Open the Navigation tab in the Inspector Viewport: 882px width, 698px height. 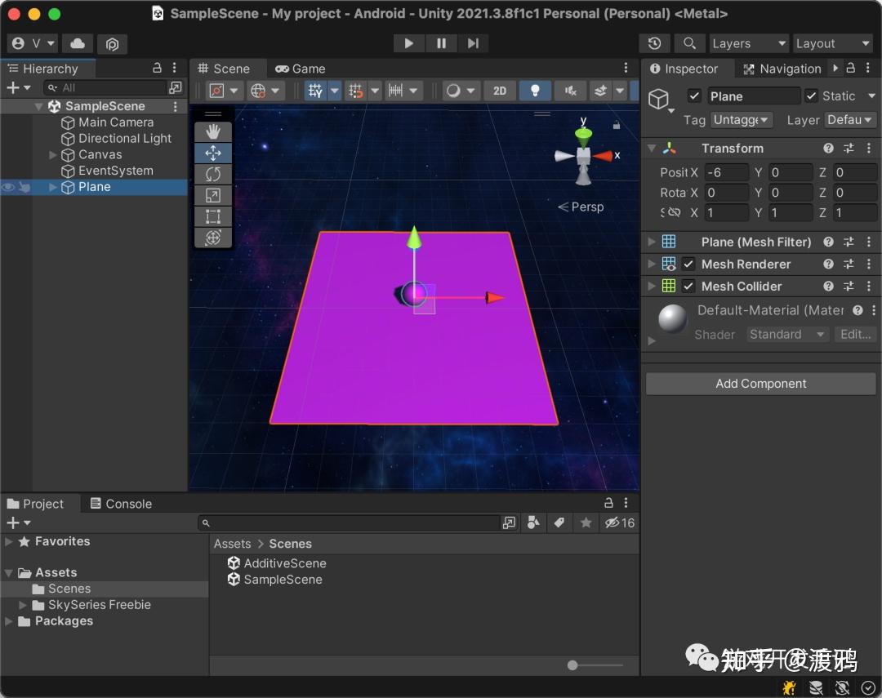(788, 69)
